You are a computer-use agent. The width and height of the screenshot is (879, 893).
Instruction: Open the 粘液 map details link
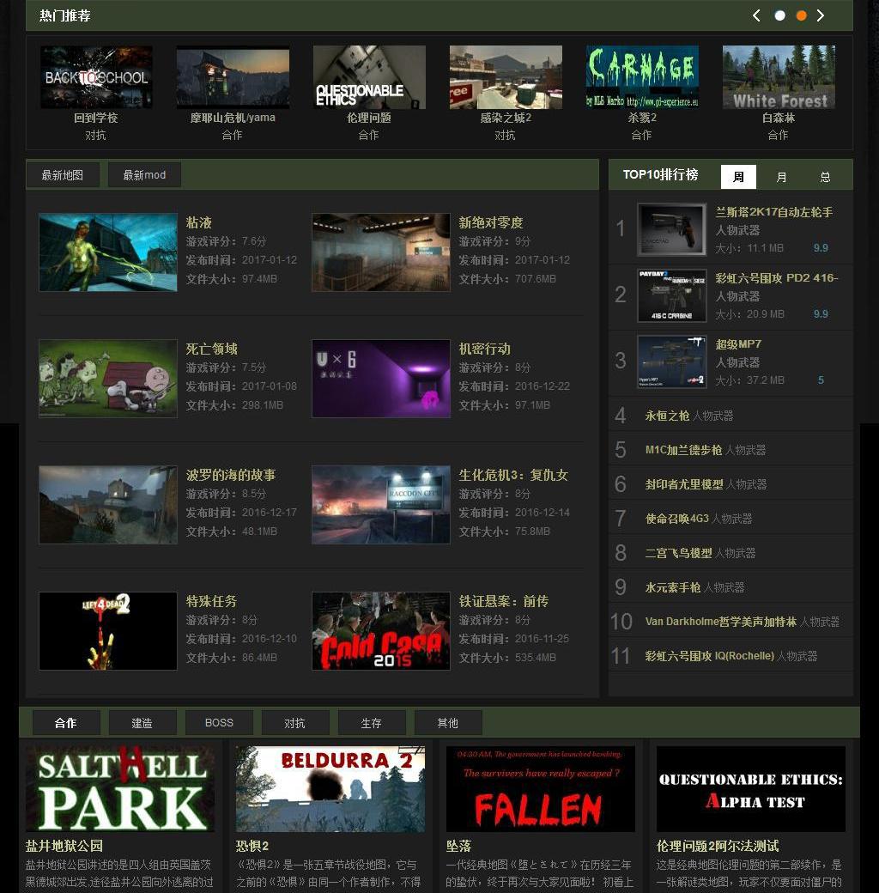[199, 222]
